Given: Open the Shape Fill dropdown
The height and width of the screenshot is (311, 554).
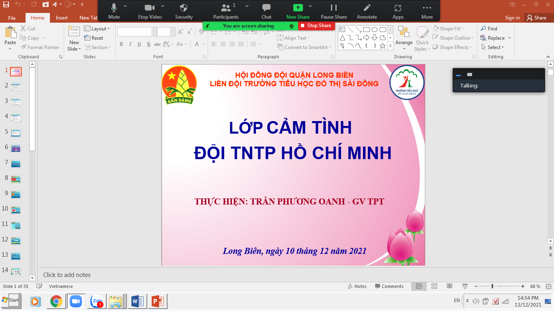Looking at the screenshot, I should click(x=449, y=29).
